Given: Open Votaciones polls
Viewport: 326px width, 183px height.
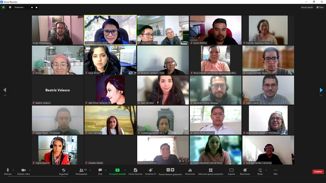Looking at the screenshot, I should pyautogui.click(x=190, y=170).
